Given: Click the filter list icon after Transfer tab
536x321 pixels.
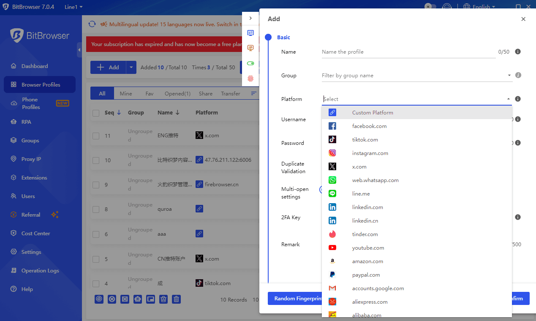Looking at the screenshot, I should tap(253, 93).
